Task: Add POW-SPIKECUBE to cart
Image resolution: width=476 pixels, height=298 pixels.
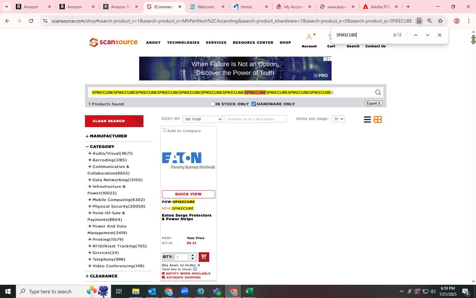Action: 204,257
